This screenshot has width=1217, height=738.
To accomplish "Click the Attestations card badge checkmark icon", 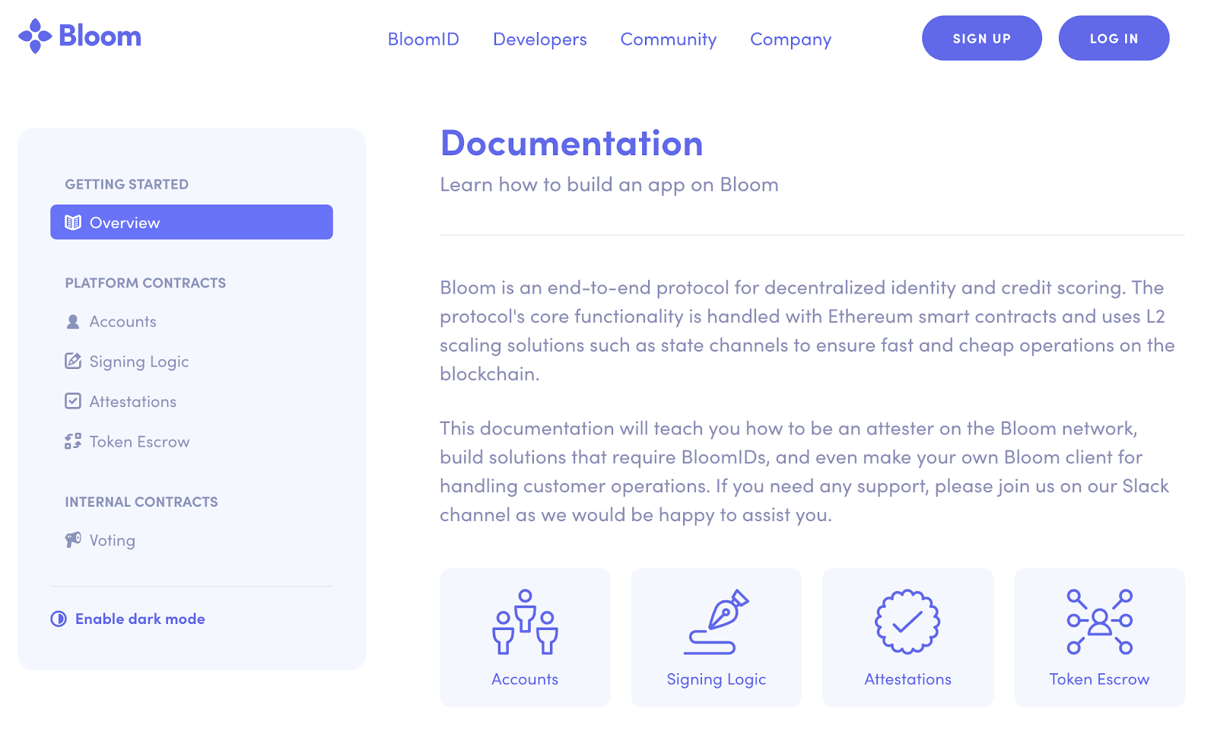I will point(907,622).
